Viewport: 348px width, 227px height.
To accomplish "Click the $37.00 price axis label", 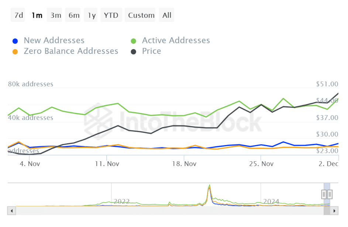I will coord(327,118).
